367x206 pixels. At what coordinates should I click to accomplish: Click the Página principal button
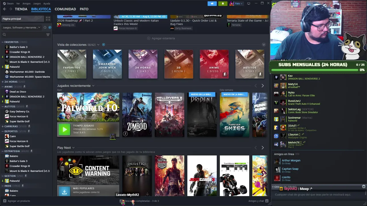[x=23, y=19]
